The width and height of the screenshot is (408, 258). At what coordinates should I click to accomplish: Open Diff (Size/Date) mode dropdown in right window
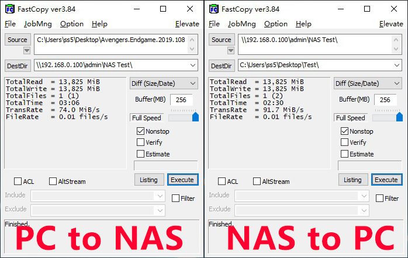(368, 83)
